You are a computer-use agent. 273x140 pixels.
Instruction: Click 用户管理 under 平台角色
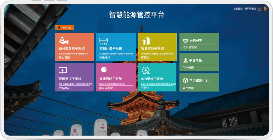tap(188, 68)
